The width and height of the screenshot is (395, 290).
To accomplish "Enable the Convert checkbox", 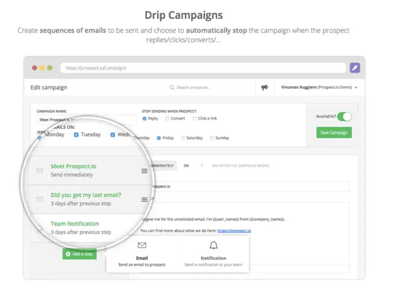I will pyautogui.click(x=167, y=119).
